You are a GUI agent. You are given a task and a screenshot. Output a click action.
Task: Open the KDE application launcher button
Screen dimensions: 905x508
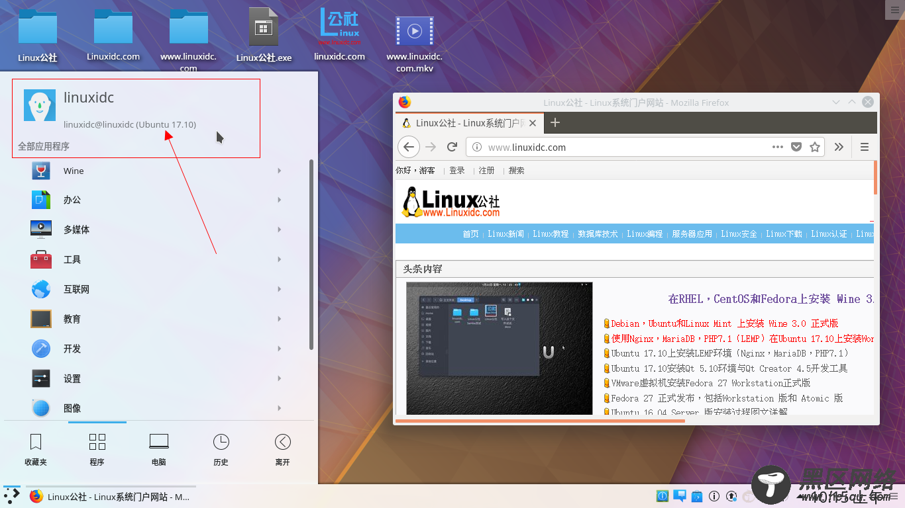click(12, 496)
